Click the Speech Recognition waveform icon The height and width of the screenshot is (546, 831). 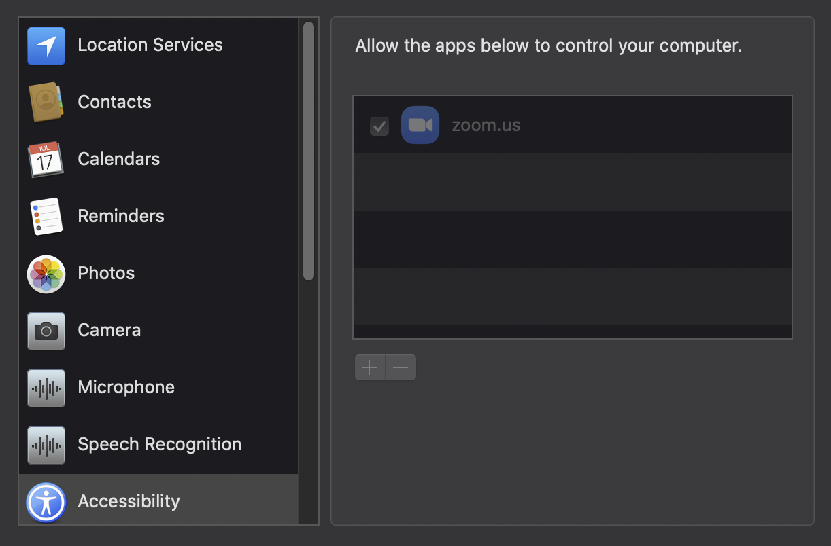[46, 445]
